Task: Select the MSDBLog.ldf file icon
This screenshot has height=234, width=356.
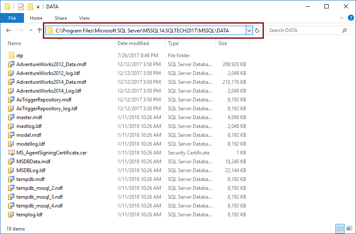Action: [x=11, y=170]
